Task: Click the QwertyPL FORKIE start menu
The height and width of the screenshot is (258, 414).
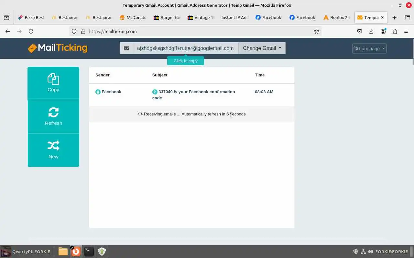Action: click(x=26, y=252)
